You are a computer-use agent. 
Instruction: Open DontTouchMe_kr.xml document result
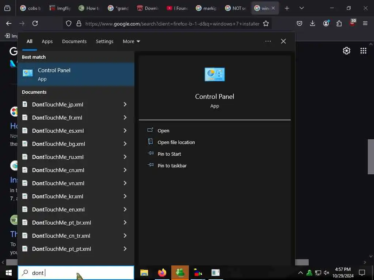click(76, 196)
